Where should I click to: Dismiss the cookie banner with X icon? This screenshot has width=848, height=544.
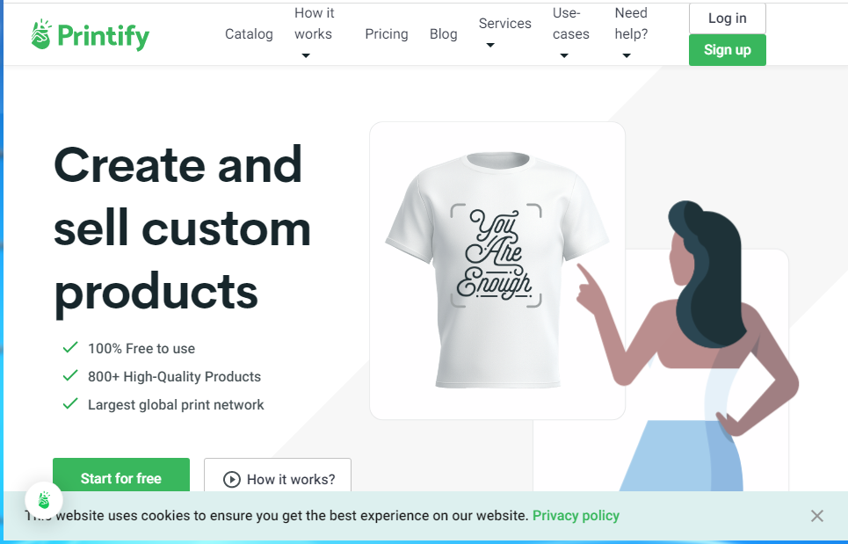(816, 516)
